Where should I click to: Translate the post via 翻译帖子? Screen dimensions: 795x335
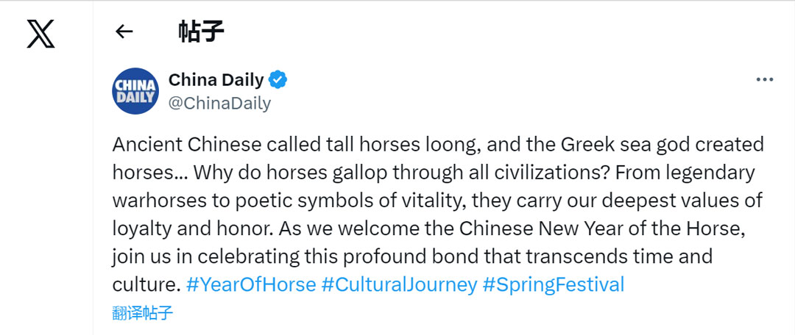coord(143,313)
